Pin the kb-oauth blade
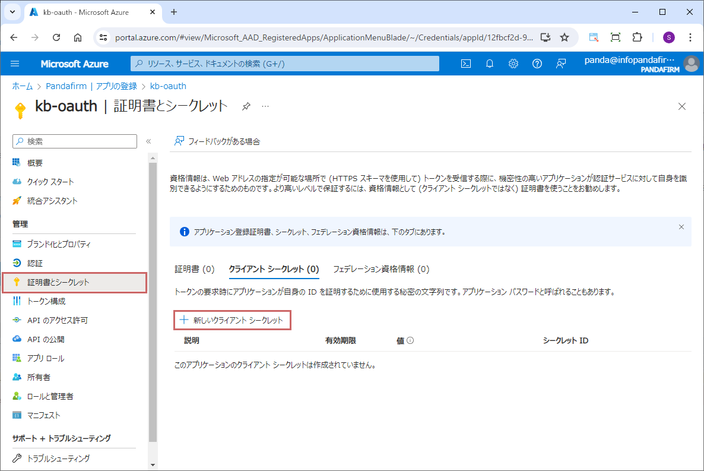704x471 pixels. pyautogui.click(x=246, y=106)
